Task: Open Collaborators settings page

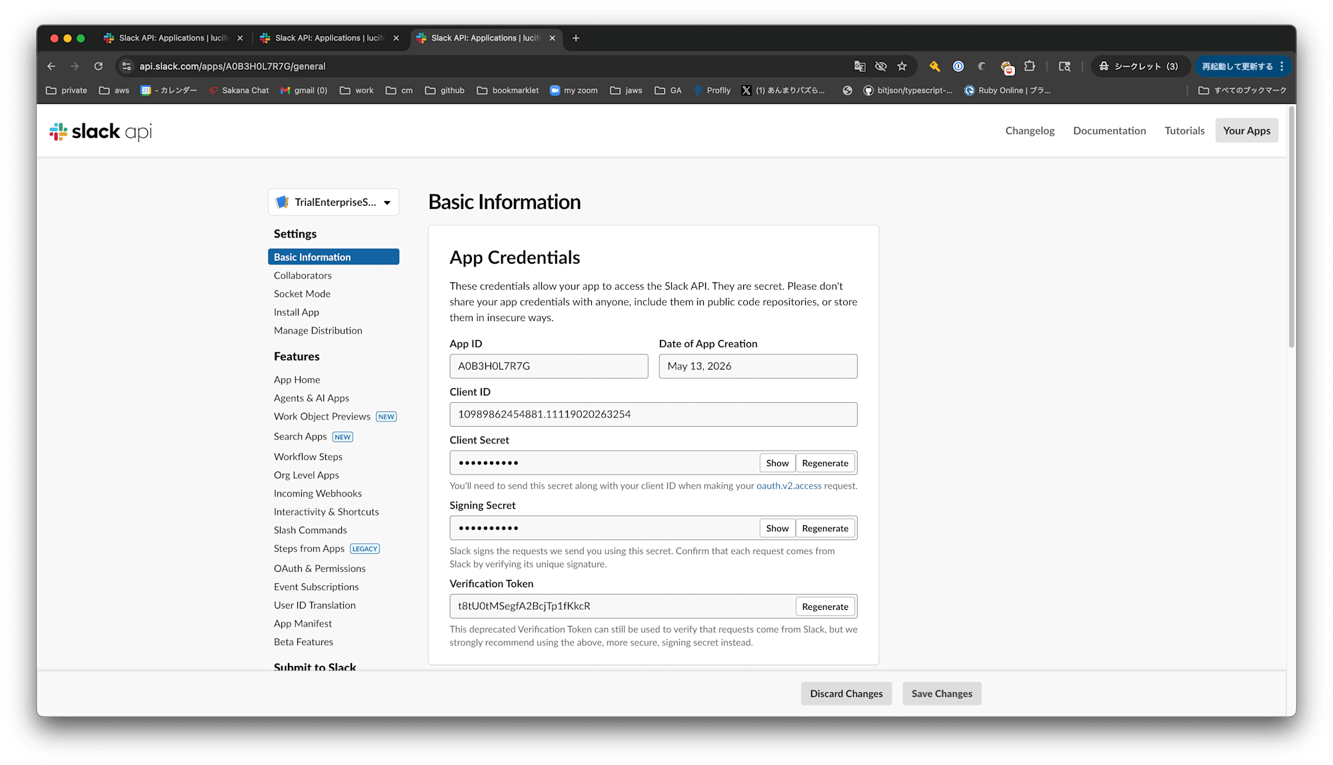Action: pos(303,276)
